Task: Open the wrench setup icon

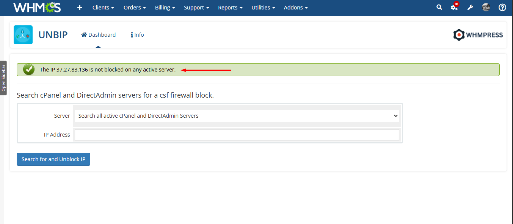Action: pos(470,8)
